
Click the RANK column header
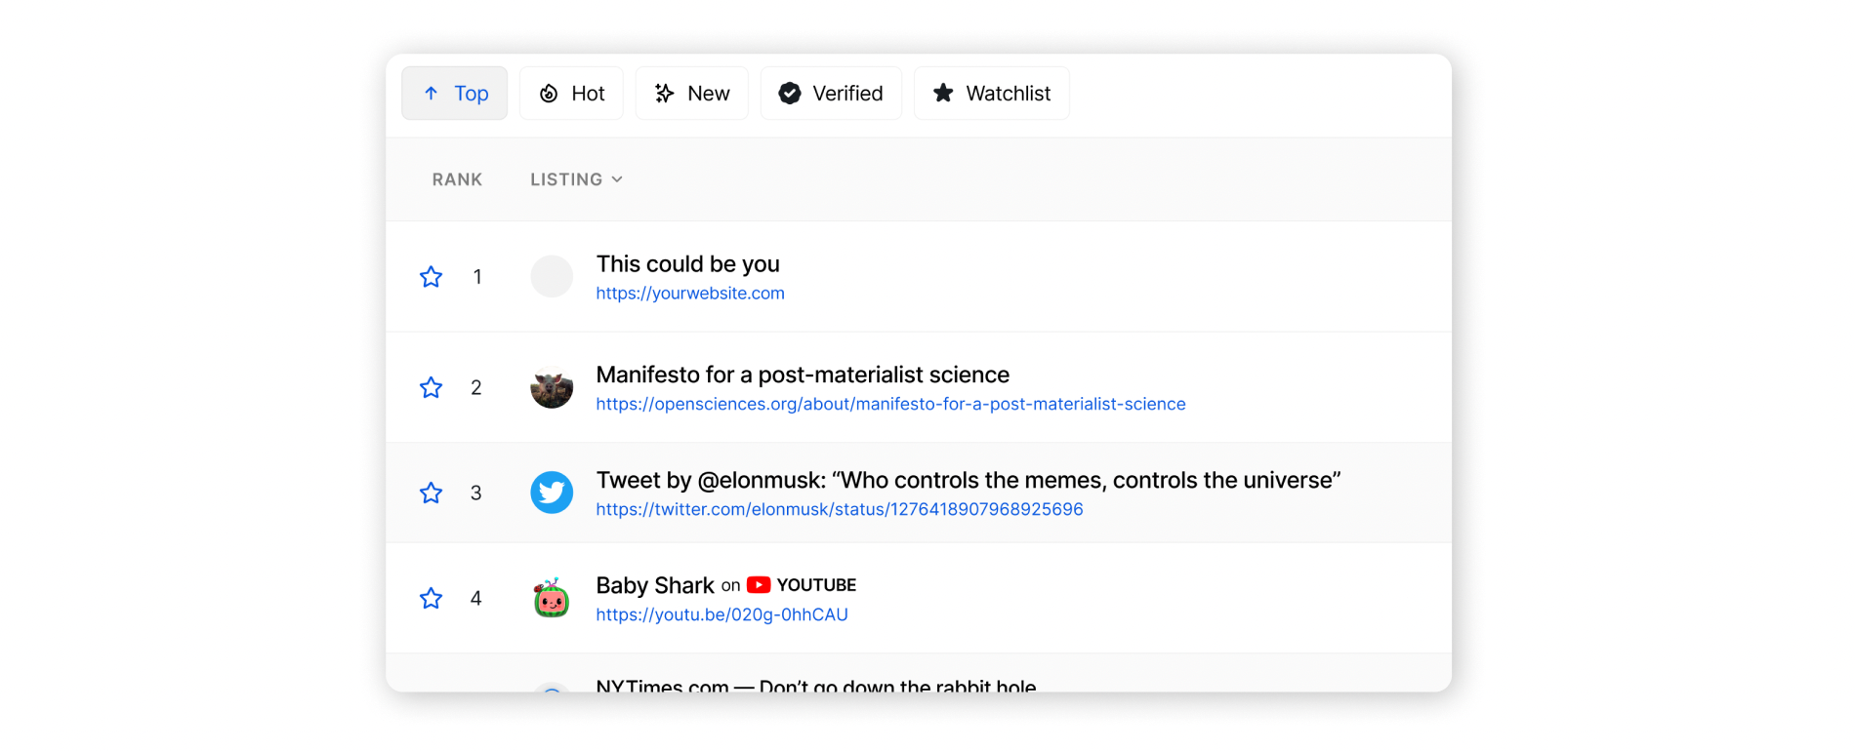(457, 179)
